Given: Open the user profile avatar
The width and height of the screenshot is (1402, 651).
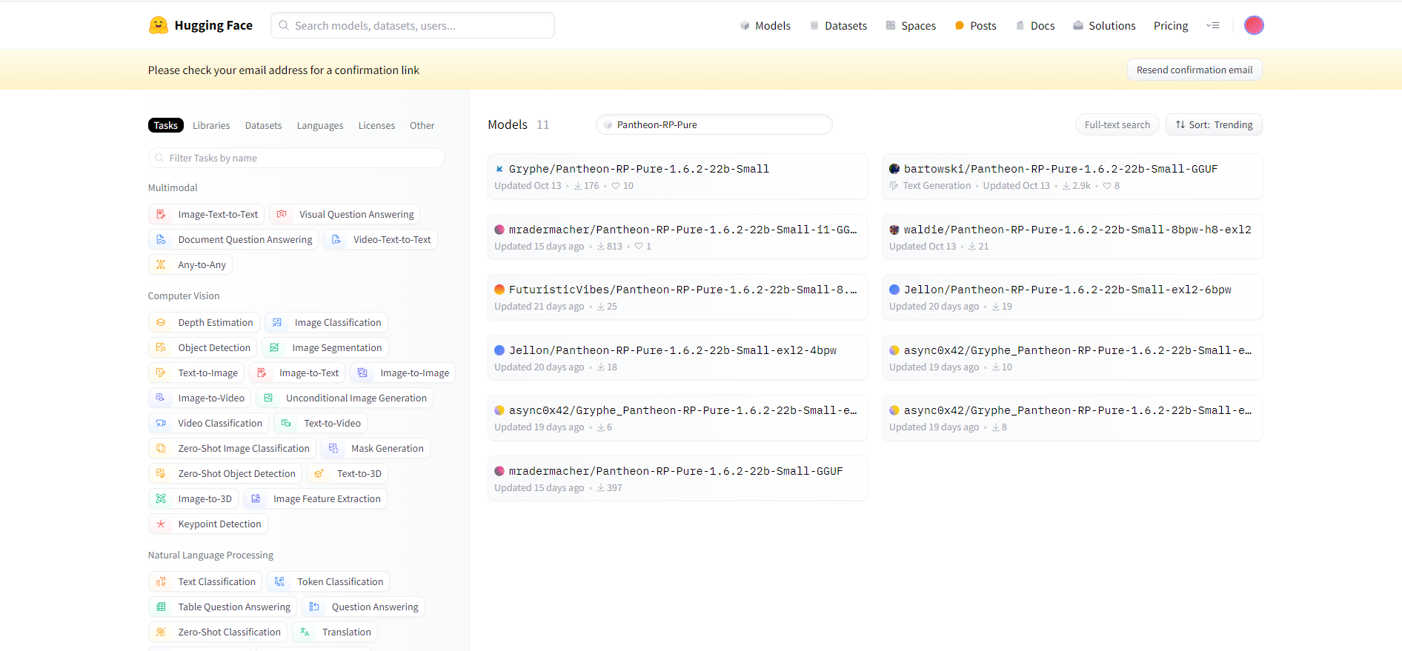Looking at the screenshot, I should tap(1254, 25).
